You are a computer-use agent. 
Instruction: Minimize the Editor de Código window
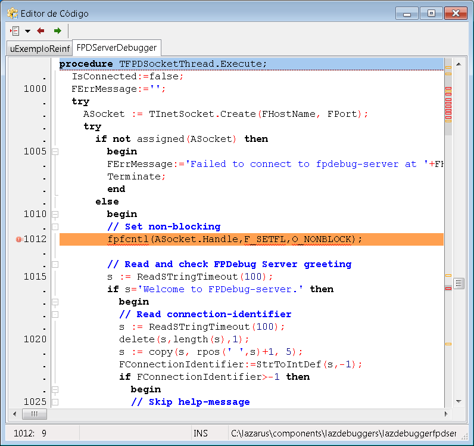click(407, 13)
